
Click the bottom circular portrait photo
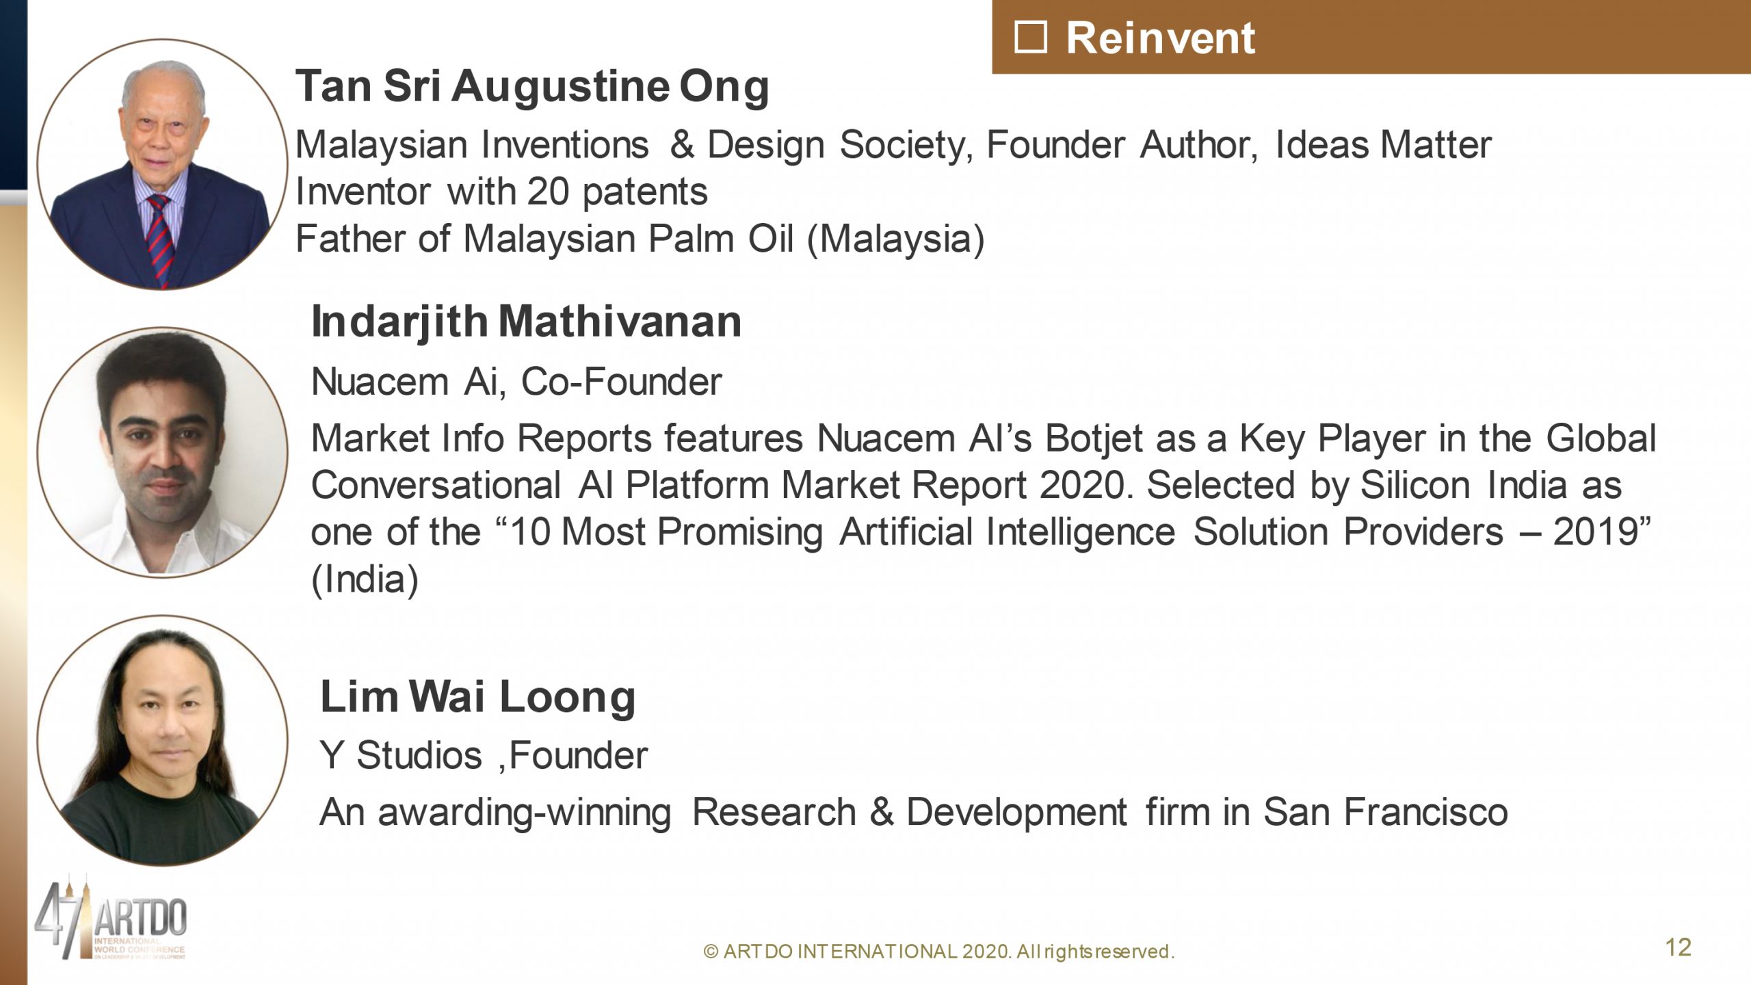coord(162,740)
